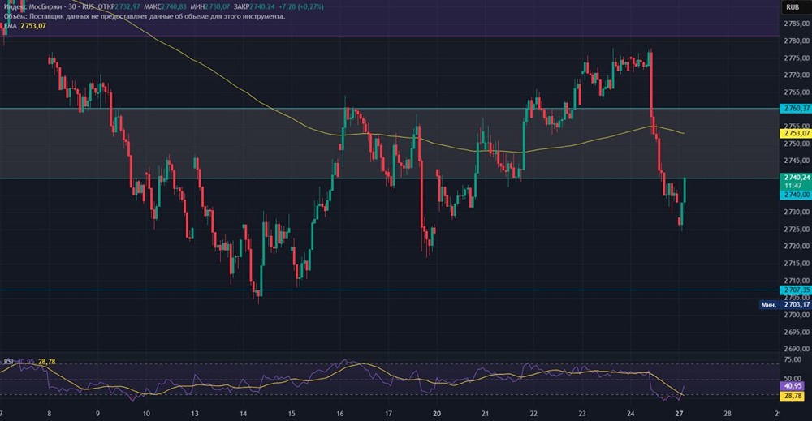This screenshot has height=421, width=812.
Task: Click date 20 on the time axis
Action: (437, 414)
